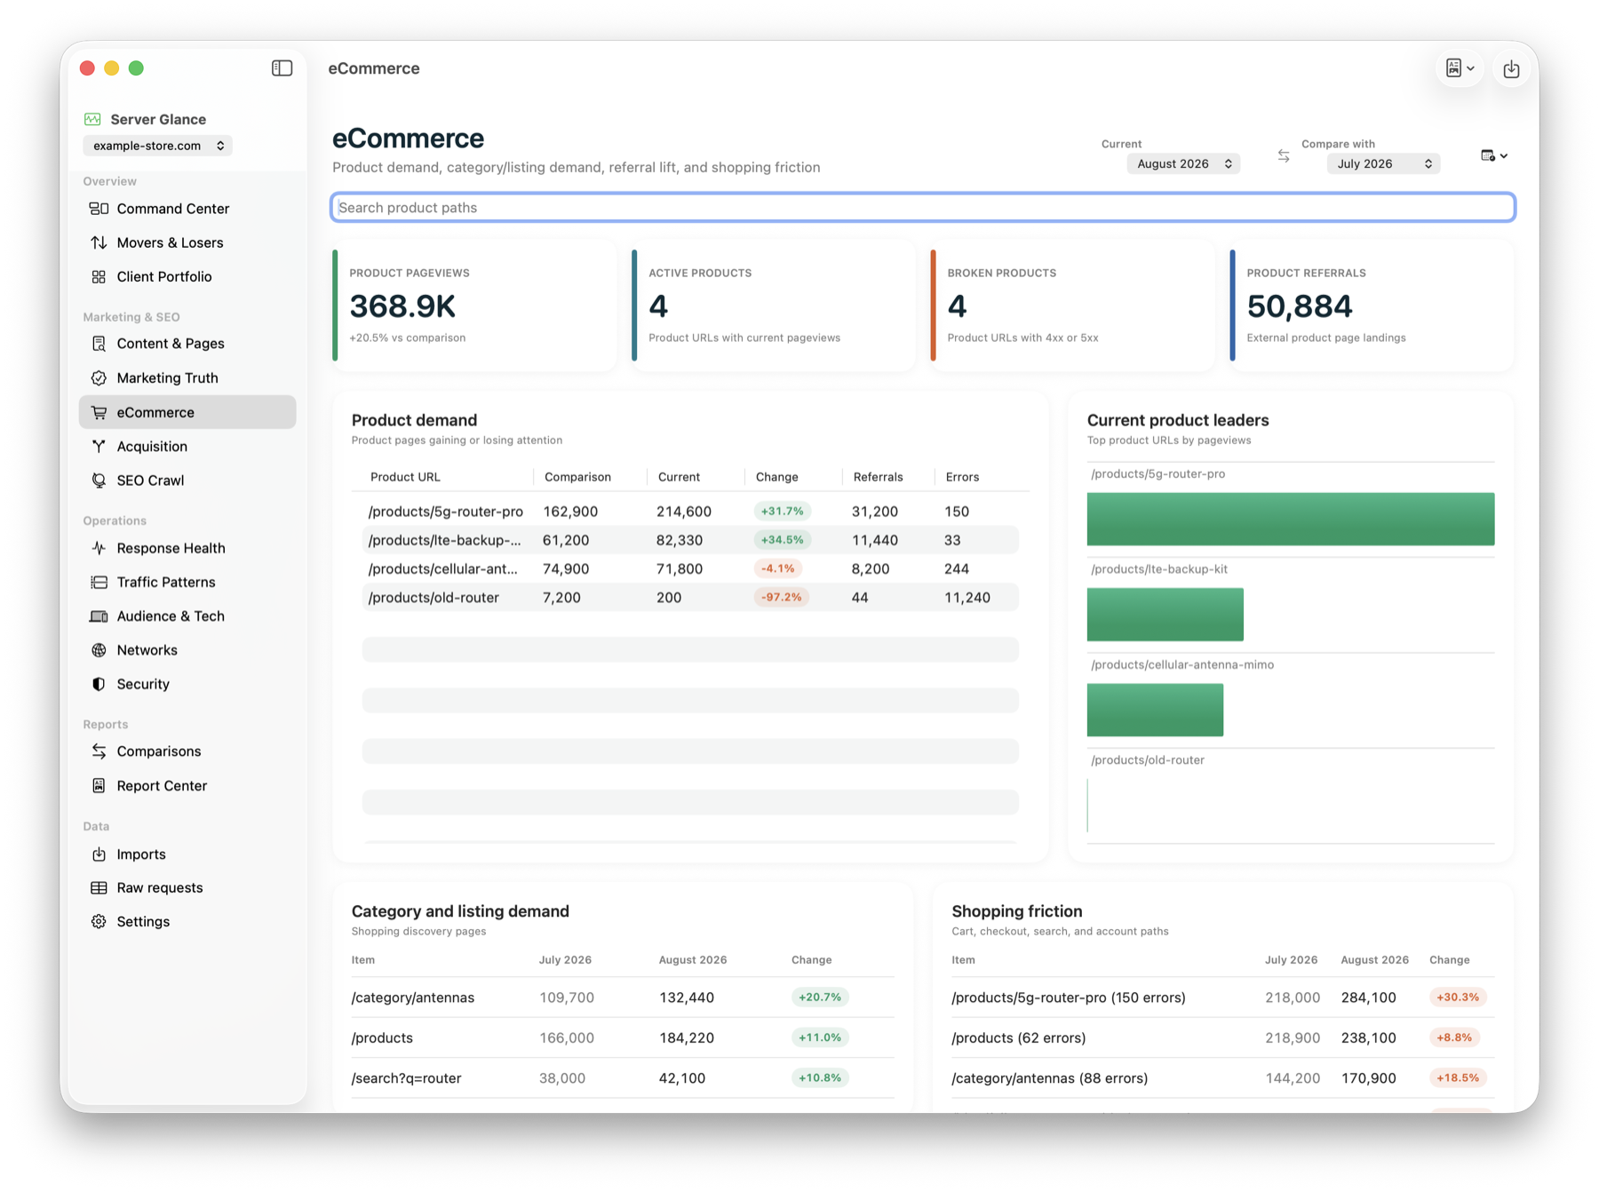The image size is (1599, 1192).
Task: Click the Acquisition branch icon
Action: click(99, 446)
